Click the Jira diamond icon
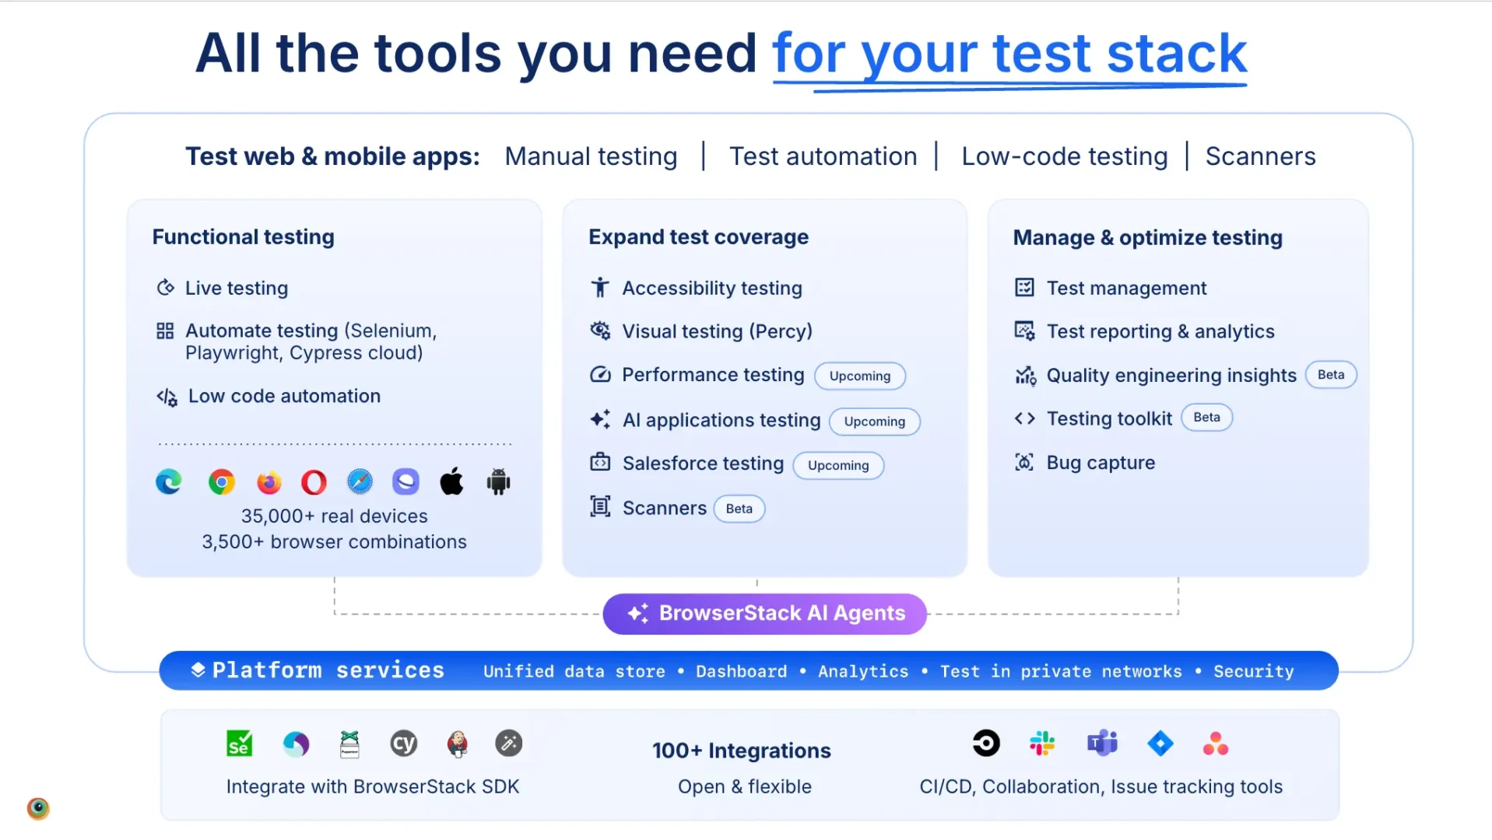This screenshot has height=840, width=1492. pos(1160,744)
